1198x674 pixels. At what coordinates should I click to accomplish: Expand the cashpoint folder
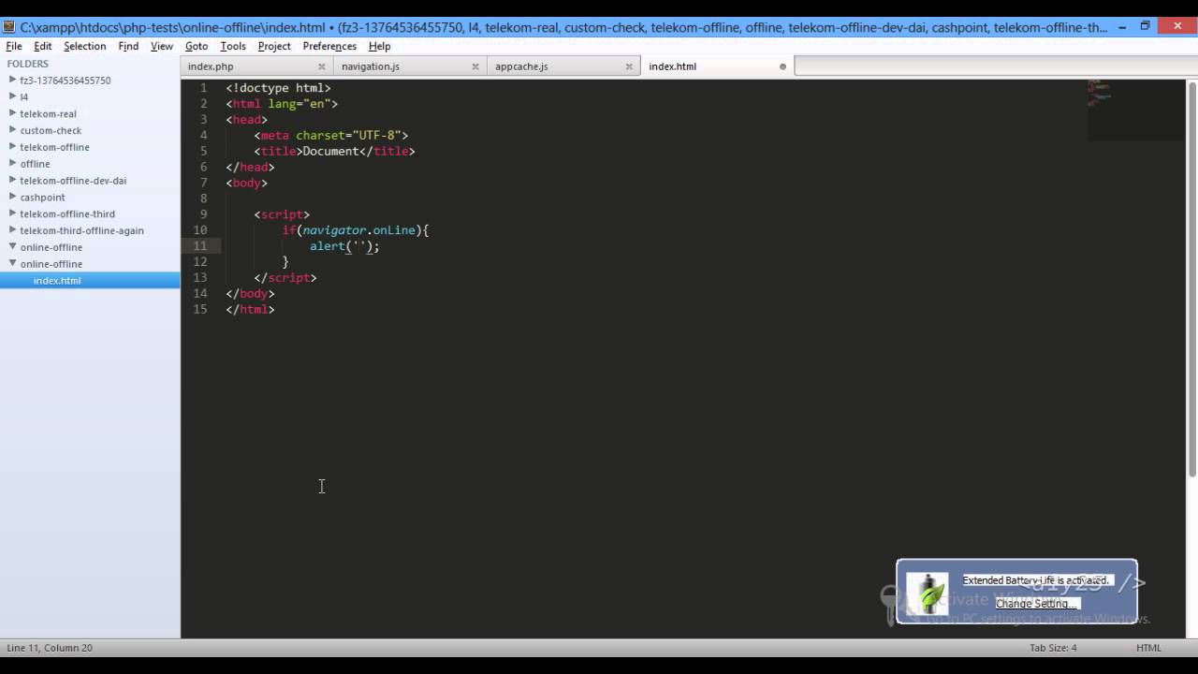pyautogui.click(x=12, y=197)
